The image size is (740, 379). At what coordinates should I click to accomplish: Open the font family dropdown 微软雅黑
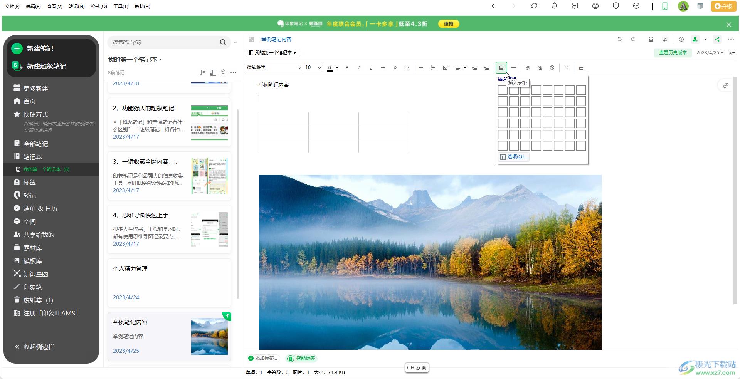click(x=274, y=67)
